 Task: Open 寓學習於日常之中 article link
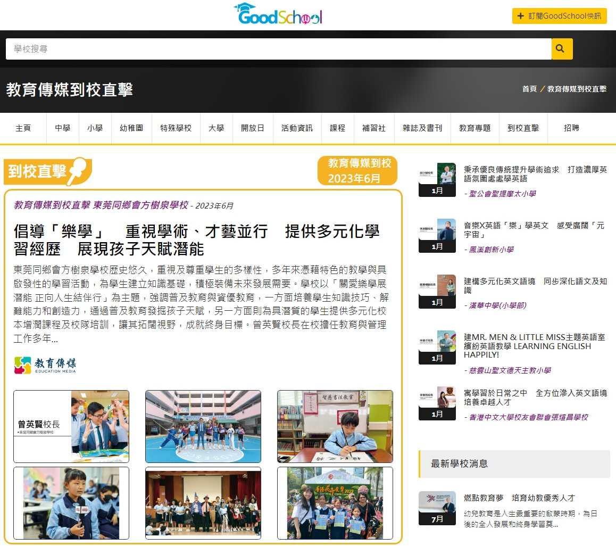pyautogui.click(x=535, y=398)
